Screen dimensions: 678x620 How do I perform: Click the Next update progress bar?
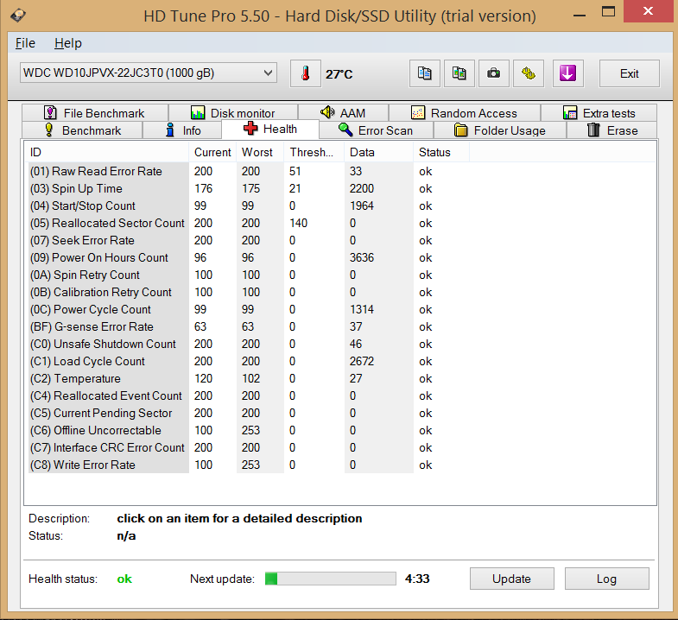point(330,579)
